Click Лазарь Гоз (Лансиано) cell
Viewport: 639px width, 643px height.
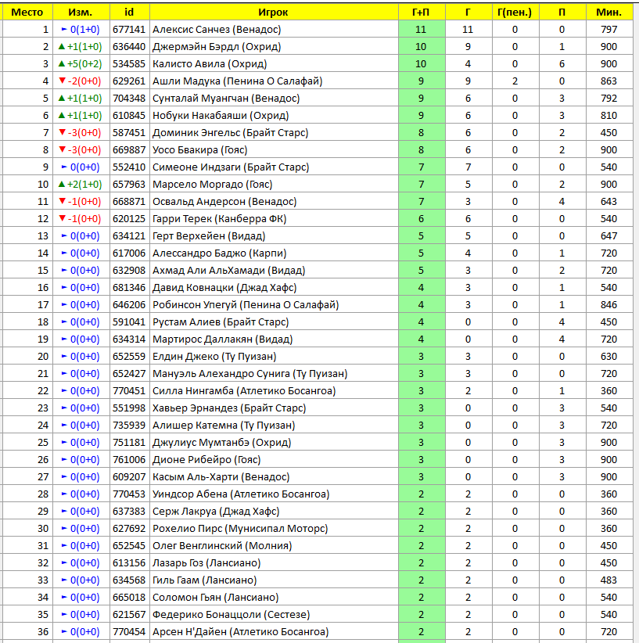pos(274,563)
